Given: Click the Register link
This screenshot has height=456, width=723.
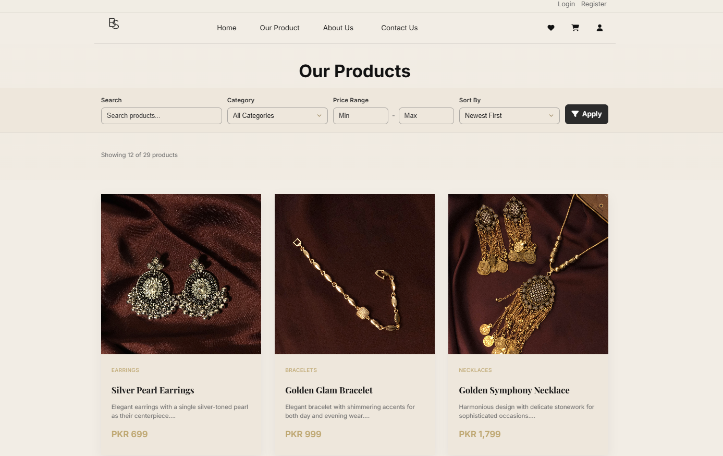Looking at the screenshot, I should point(594,4).
